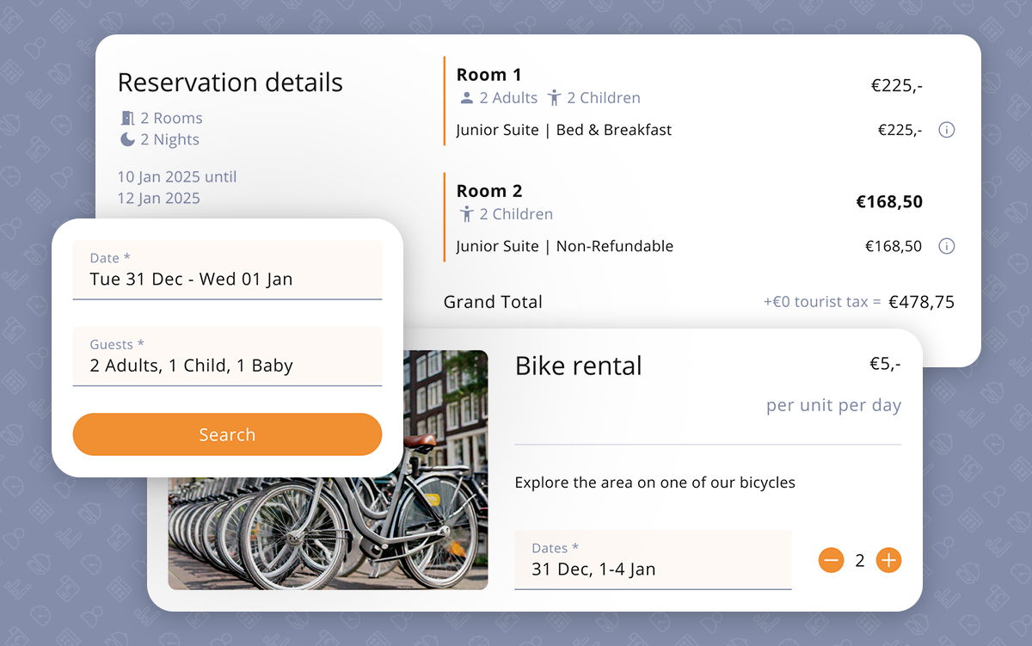Select the Room 2 heading
The image size is (1032, 646).
point(488,191)
